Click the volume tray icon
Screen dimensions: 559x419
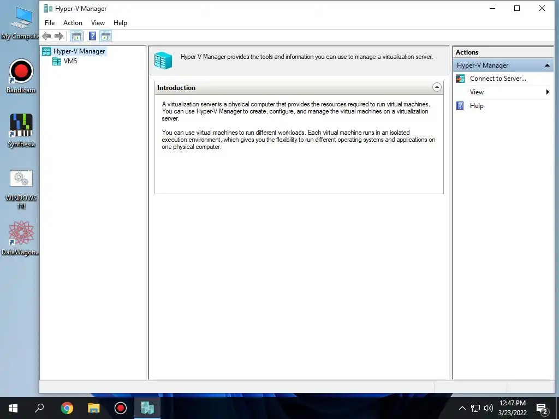point(489,408)
